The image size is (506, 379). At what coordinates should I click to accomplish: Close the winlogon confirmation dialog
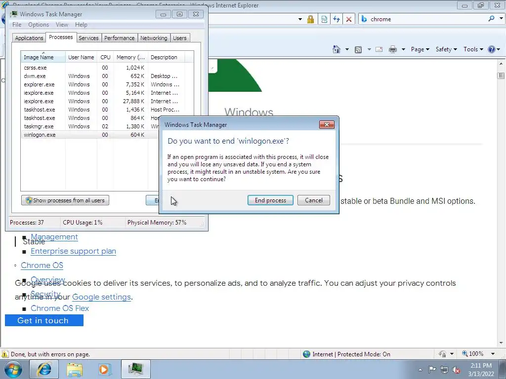point(327,125)
